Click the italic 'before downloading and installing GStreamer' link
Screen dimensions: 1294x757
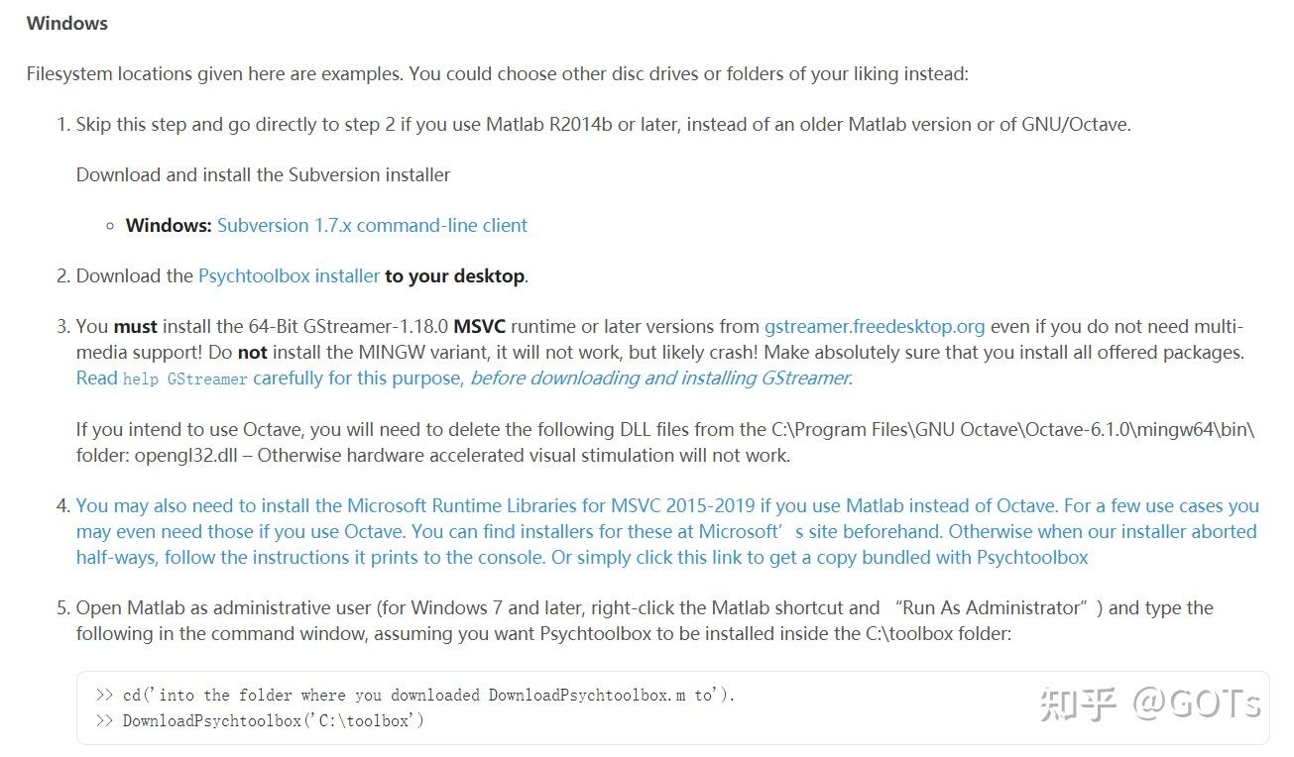(661, 378)
